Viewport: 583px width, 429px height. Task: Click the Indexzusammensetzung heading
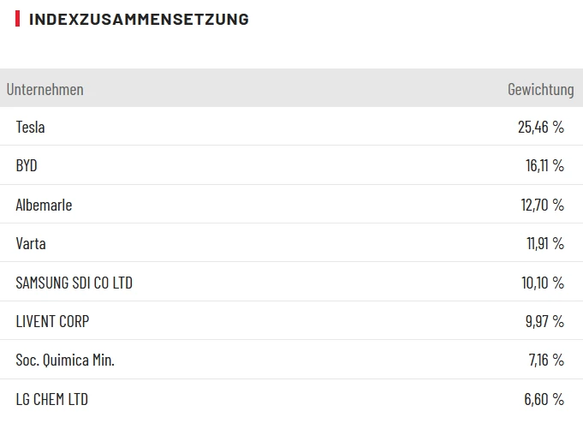pyautogui.click(x=139, y=20)
